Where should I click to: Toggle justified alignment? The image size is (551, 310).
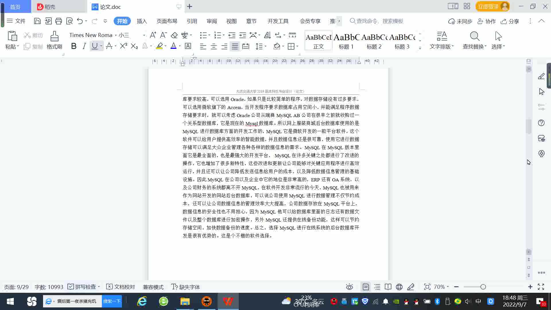click(x=235, y=46)
